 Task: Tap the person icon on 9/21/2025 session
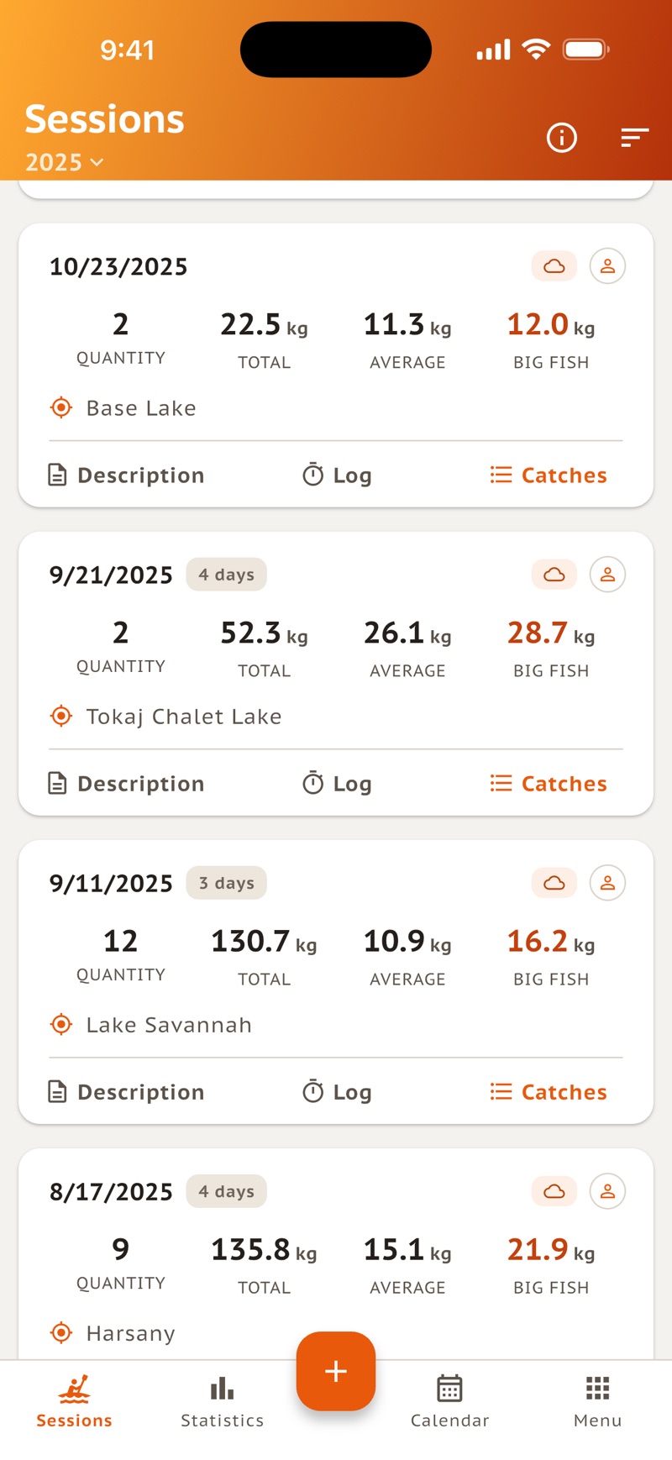[607, 575]
